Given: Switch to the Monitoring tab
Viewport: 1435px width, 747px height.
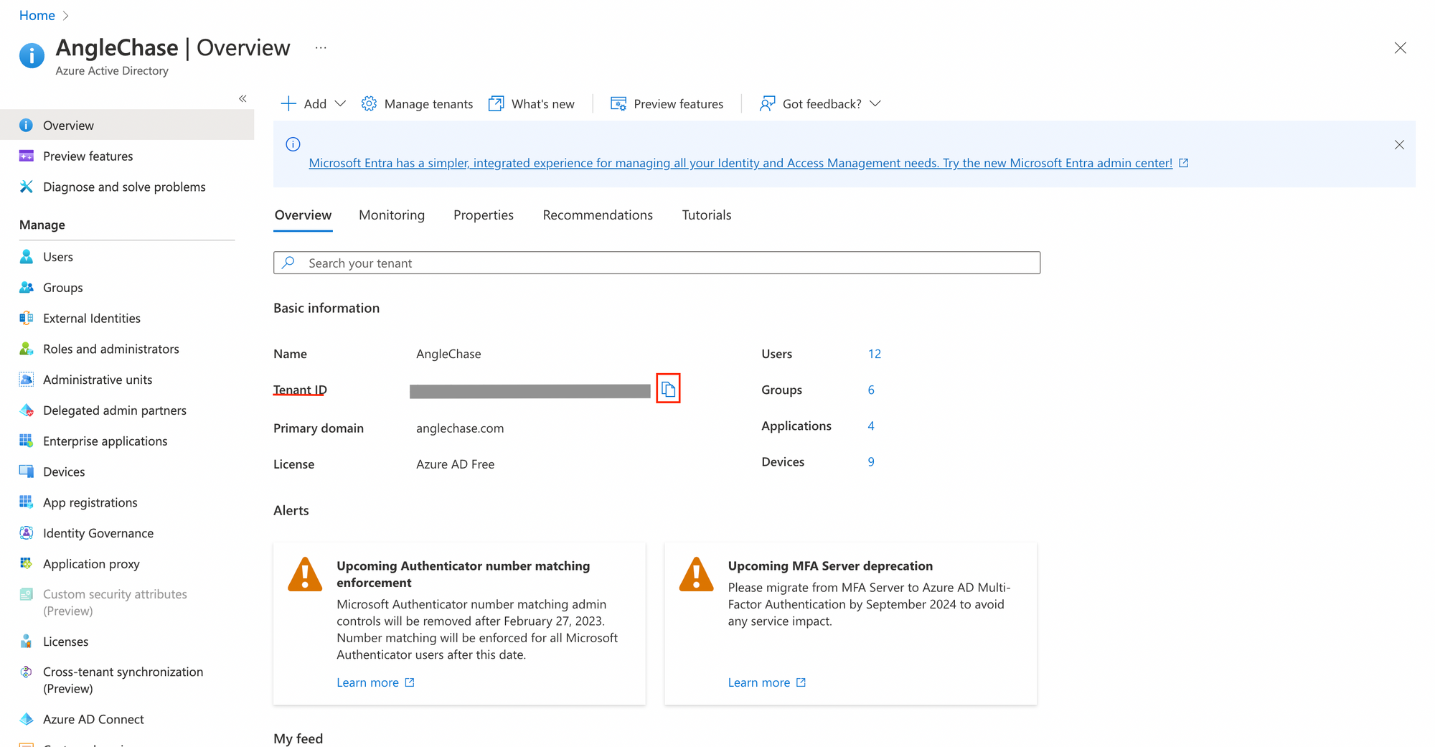Looking at the screenshot, I should [x=392, y=215].
